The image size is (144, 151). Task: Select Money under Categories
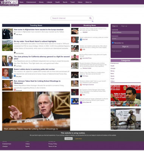pos(113,71)
